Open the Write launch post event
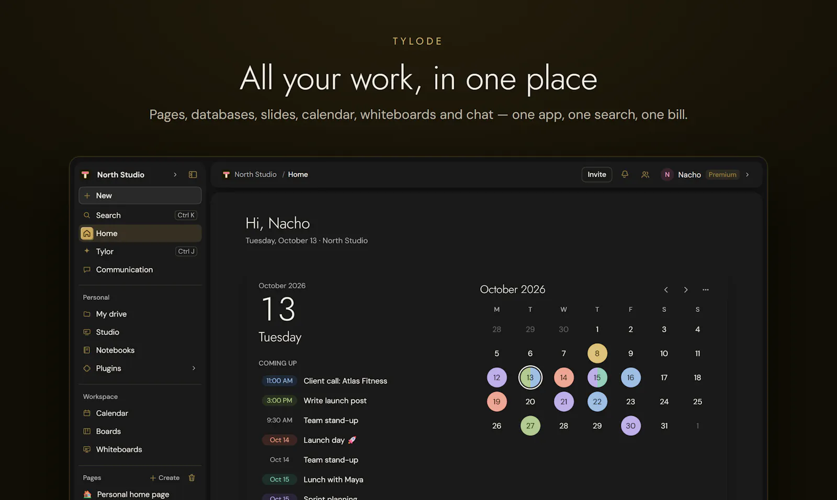The height and width of the screenshot is (500, 837). pyautogui.click(x=335, y=401)
